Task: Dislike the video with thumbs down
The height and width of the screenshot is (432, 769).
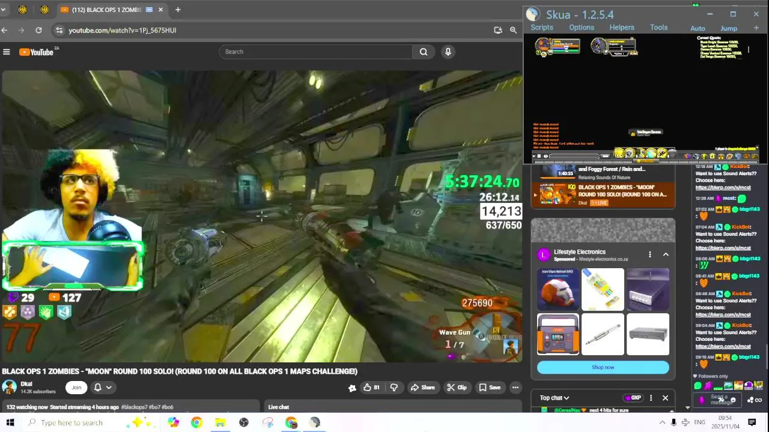Action: 394,388
